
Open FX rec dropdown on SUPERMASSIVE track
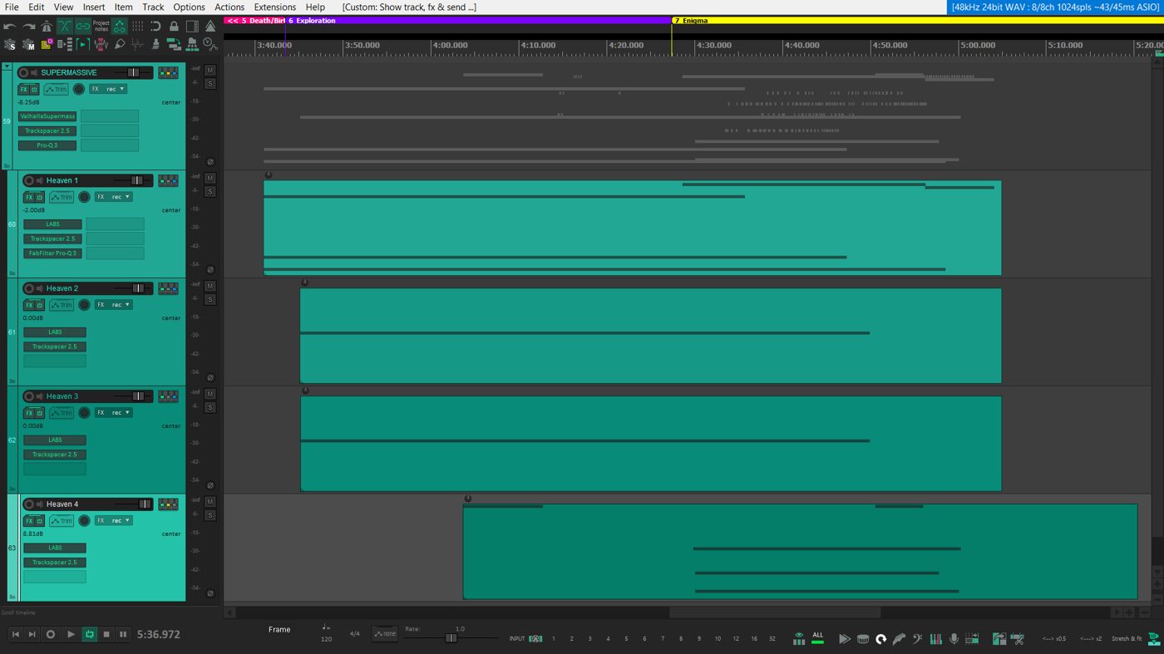click(108, 89)
